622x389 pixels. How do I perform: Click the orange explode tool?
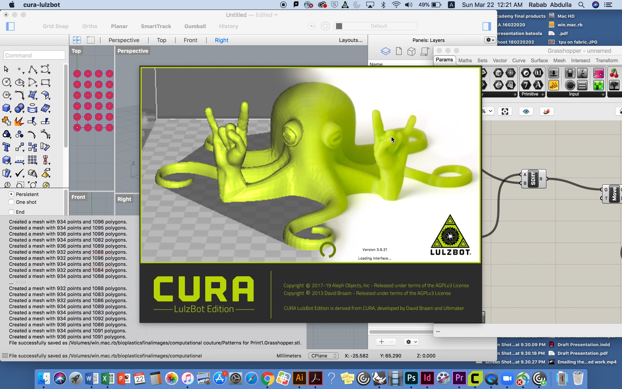click(x=19, y=121)
